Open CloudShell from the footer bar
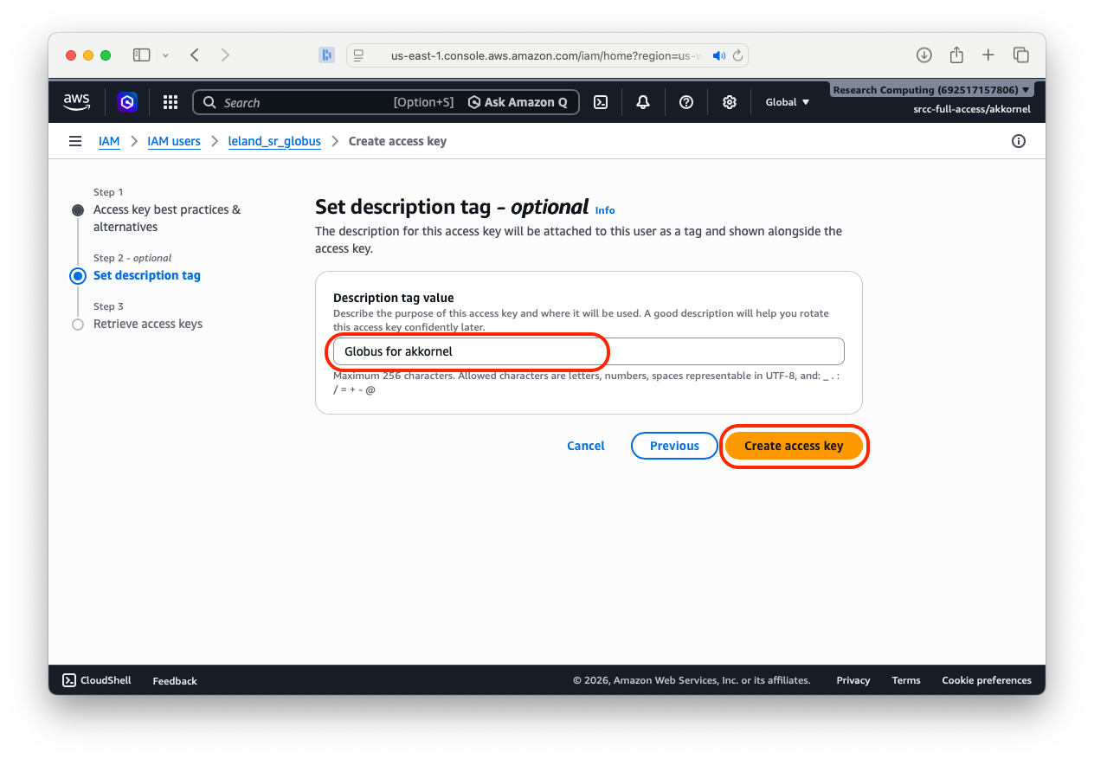This screenshot has width=1094, height=759. (97, 680)
